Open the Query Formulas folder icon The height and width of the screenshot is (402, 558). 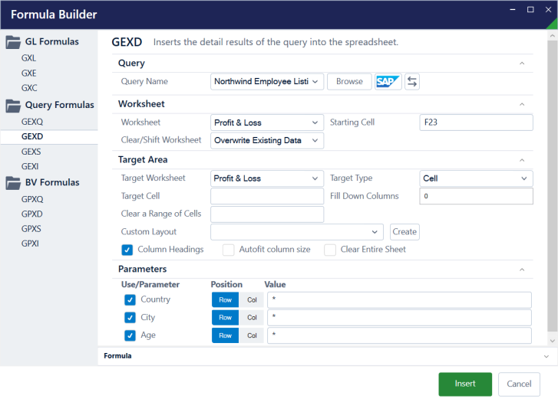click(14, 105)
